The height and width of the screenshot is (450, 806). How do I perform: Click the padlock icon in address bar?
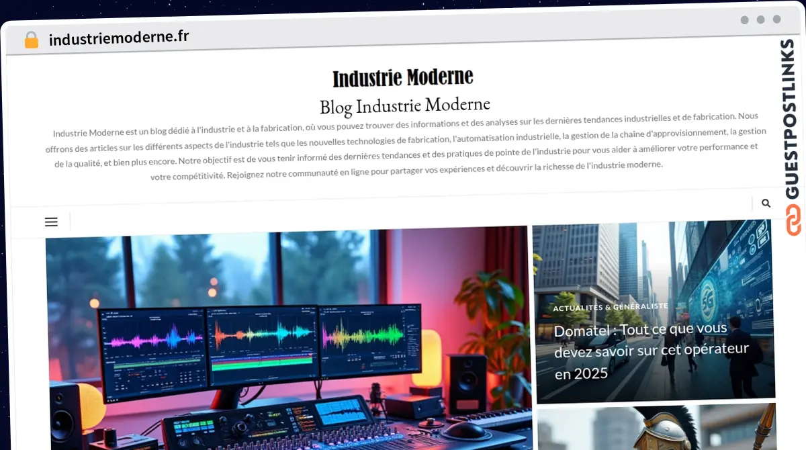[31, 40]
